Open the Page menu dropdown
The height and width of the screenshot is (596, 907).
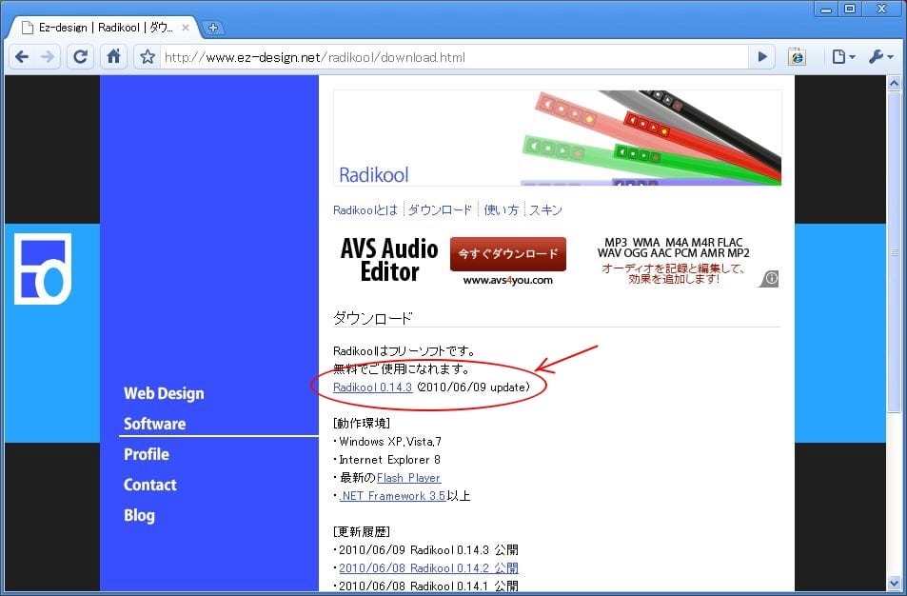click(x=843, y=57)
